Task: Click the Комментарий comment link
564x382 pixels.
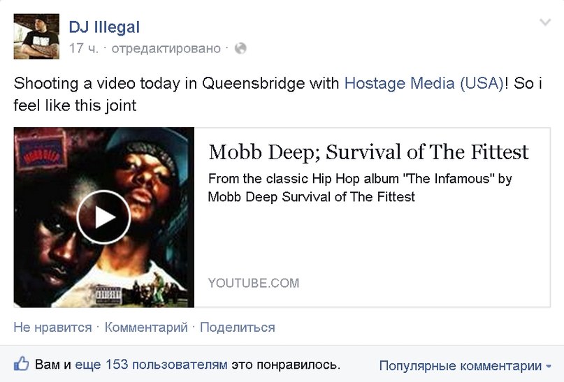Action: coord(146,328)
